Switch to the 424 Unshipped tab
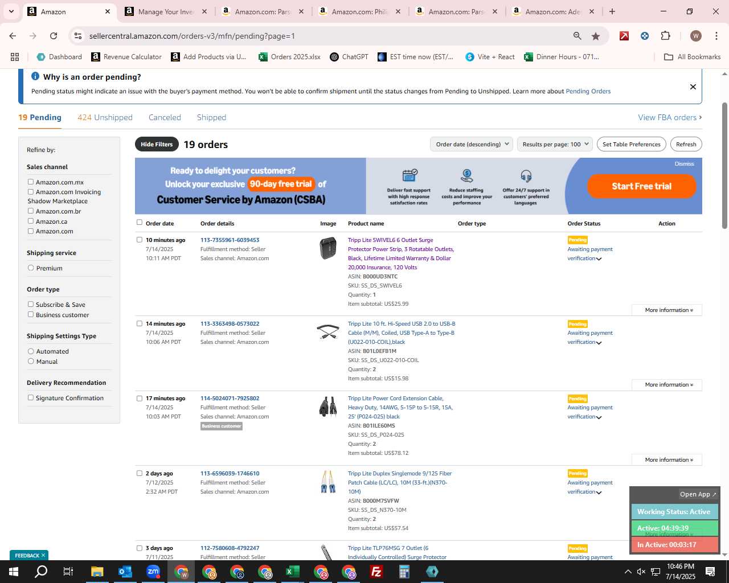 pyautogui.click(x=105, y=117)
